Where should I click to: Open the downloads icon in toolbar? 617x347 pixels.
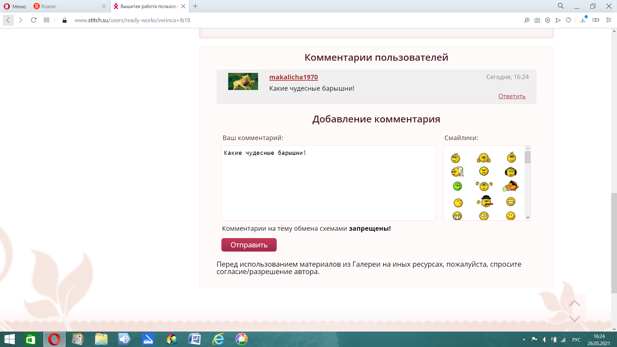(583, 20)
